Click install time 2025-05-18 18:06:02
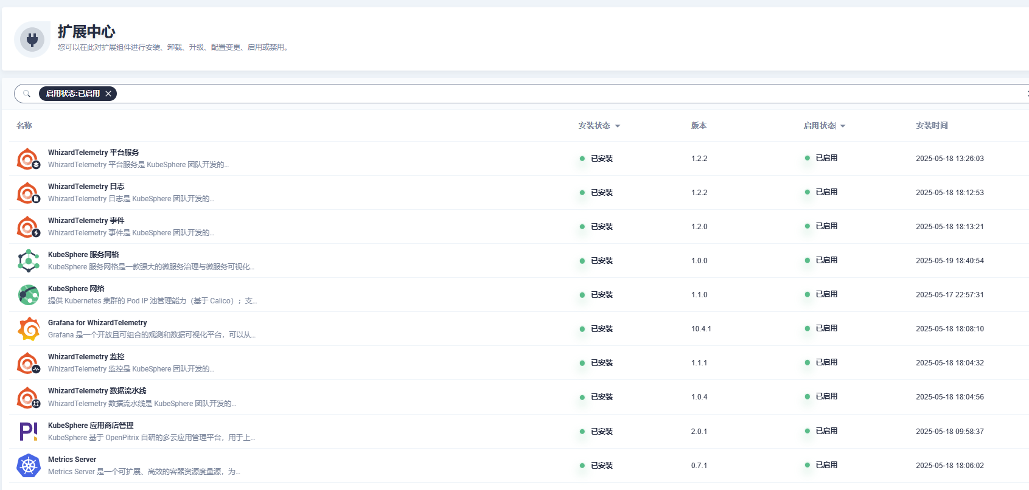This screenshot has height=490, width=1029. click(950, 466)
